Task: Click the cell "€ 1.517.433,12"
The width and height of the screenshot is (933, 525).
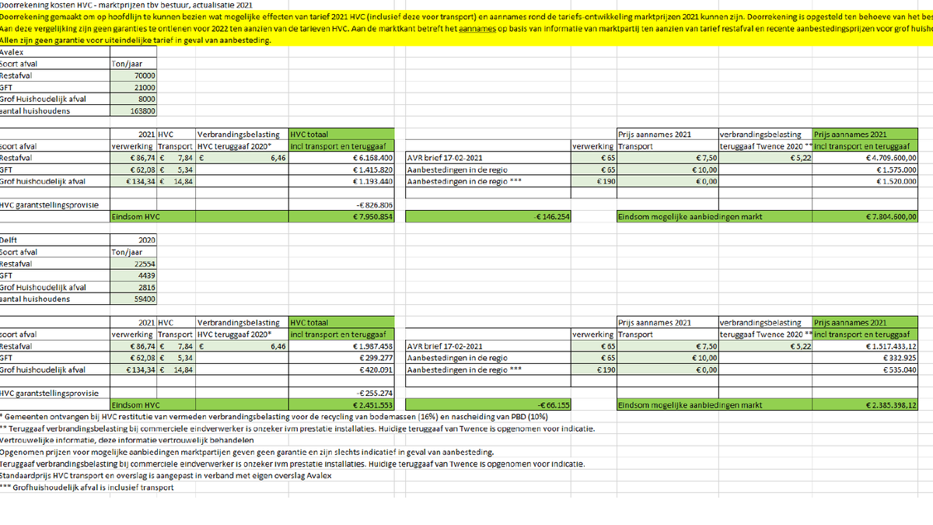Action: (x=866, y=346)
